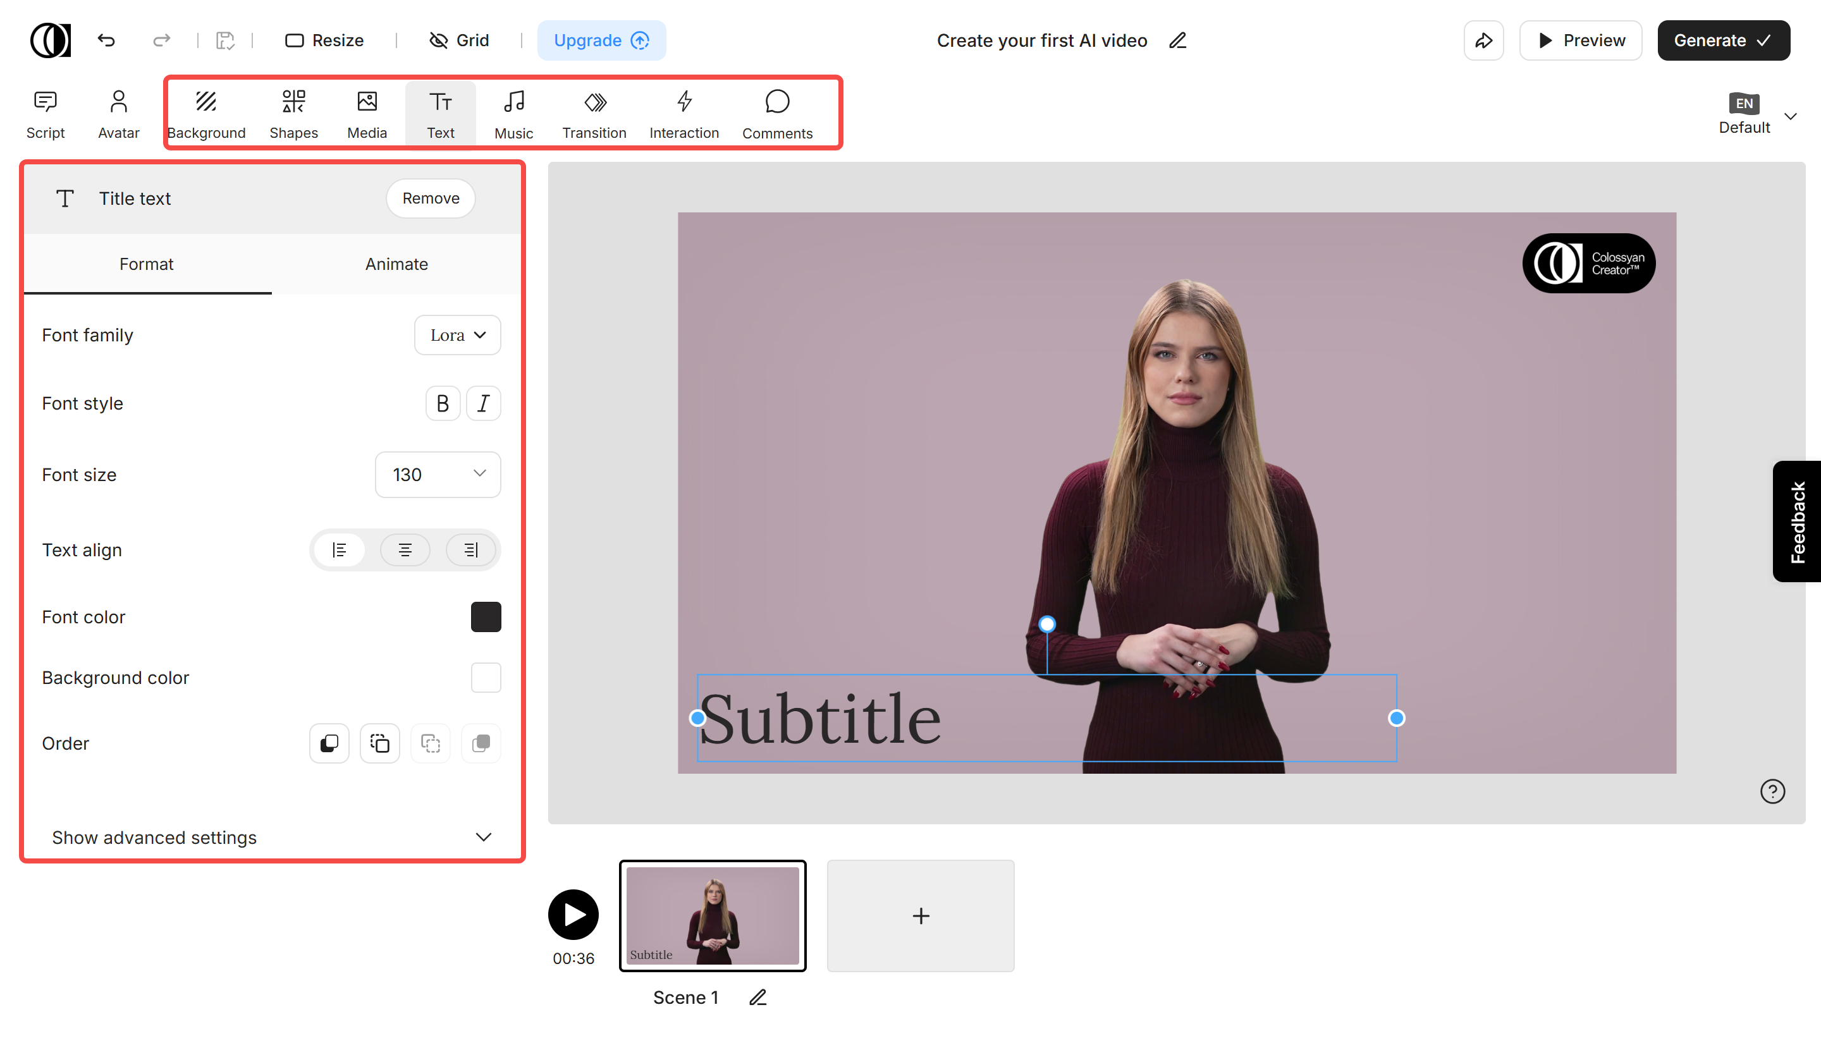1821x1043 pixels.
Task: Open the Script panel
Action: point(45,113)
